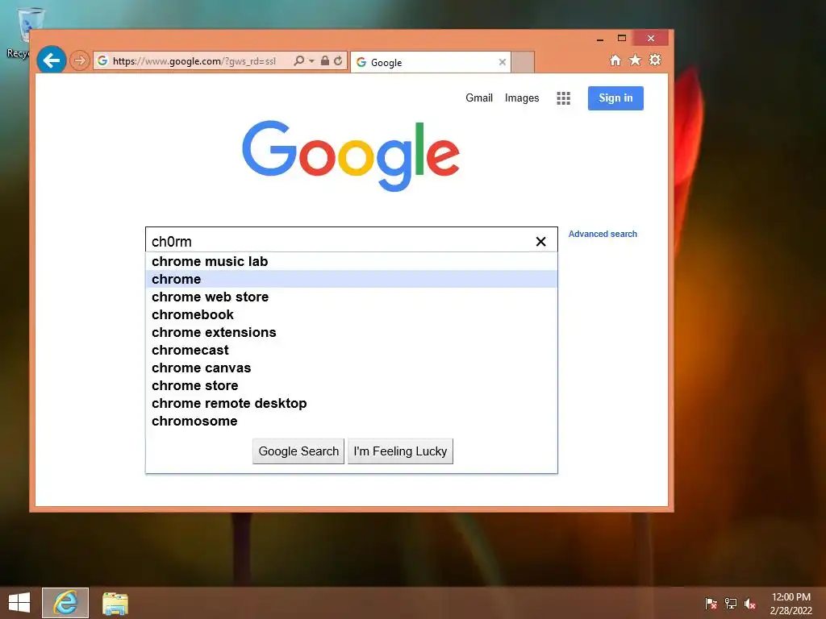Choose suggestion chrome canvas

[352, 368]
